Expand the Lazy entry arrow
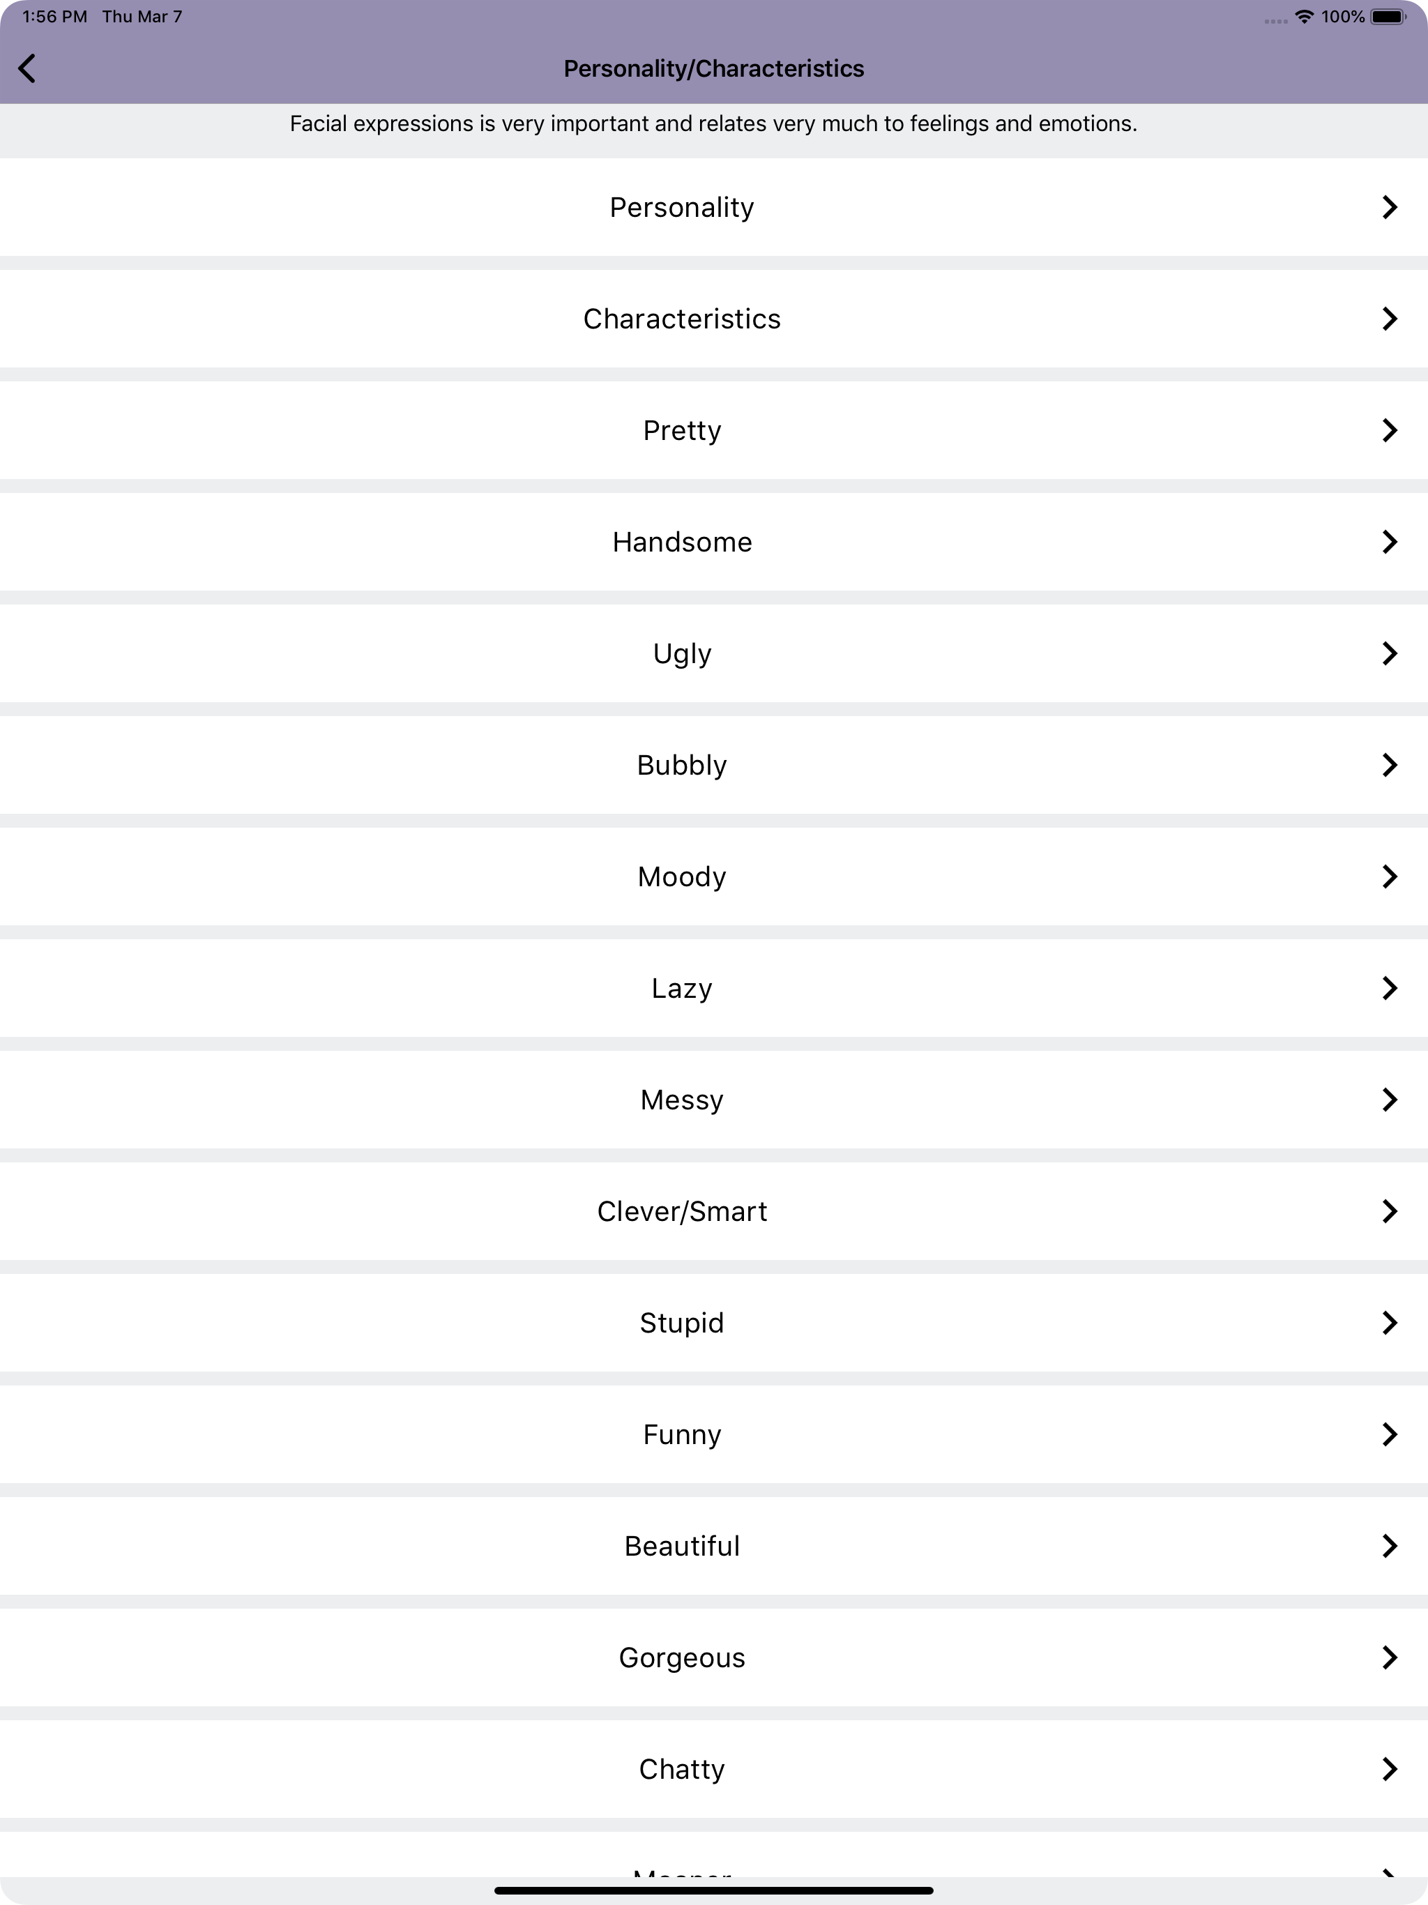Screen dimensions: 1428x1905 pos(1388,988)
